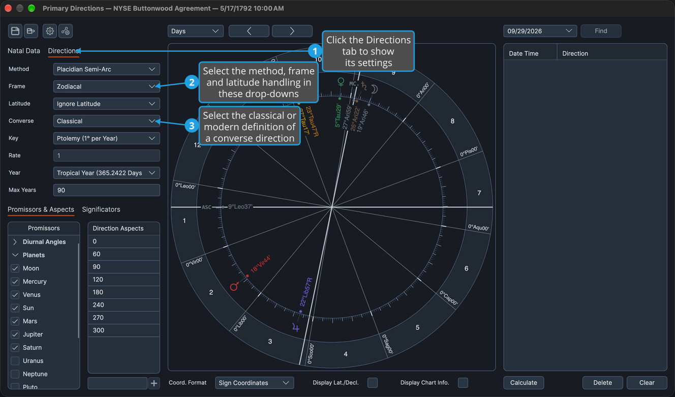675x397 pixels.
Task: Check the Display Lat./Decl. box
Action: tap(373, 383)
